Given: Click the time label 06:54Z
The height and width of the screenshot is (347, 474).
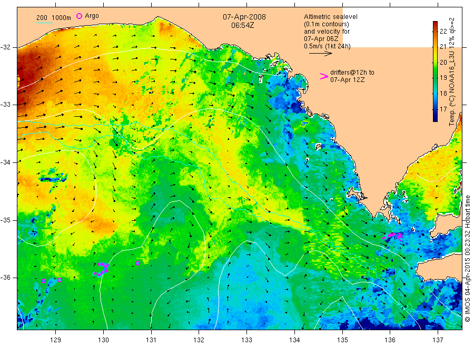Looking at the screenshot, I should (243, 25).
